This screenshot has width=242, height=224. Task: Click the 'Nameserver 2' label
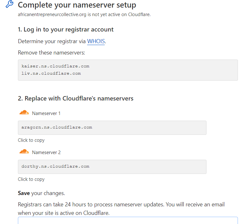pyautogui.click(x=46, y=152)
